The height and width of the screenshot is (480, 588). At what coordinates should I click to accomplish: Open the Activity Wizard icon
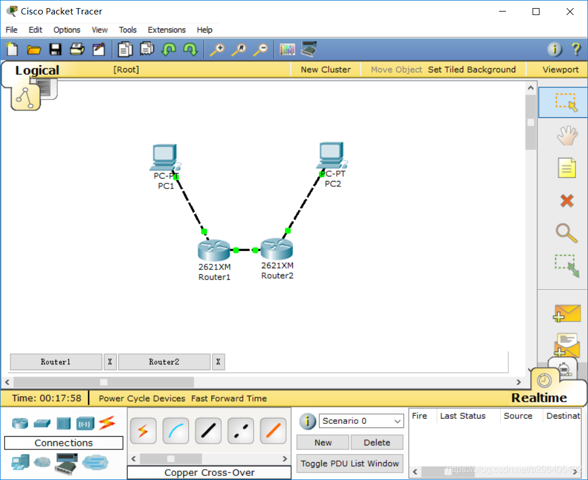pyautogui.click(x=99, y=50)
